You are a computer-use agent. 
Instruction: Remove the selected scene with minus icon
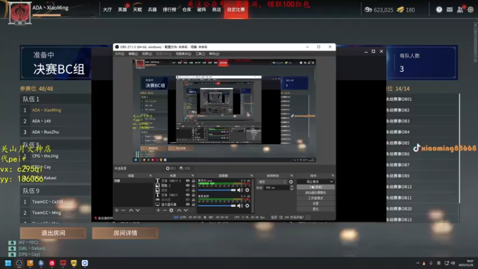point(123,210)
